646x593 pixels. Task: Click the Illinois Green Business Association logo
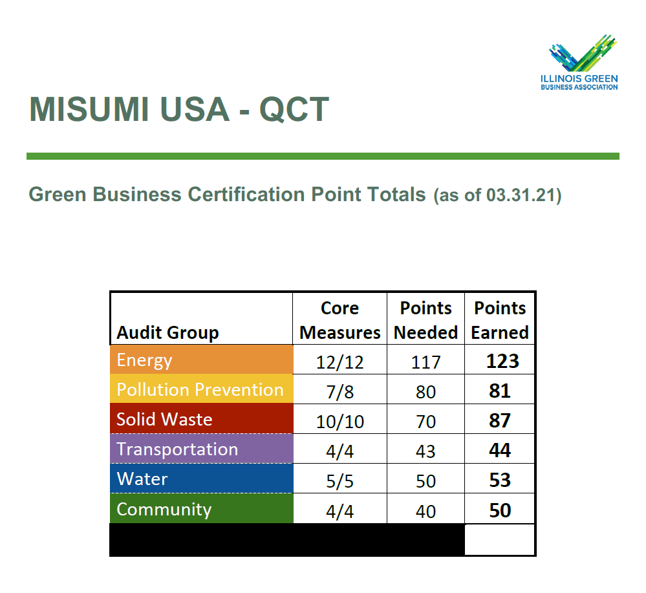point(579,62)
